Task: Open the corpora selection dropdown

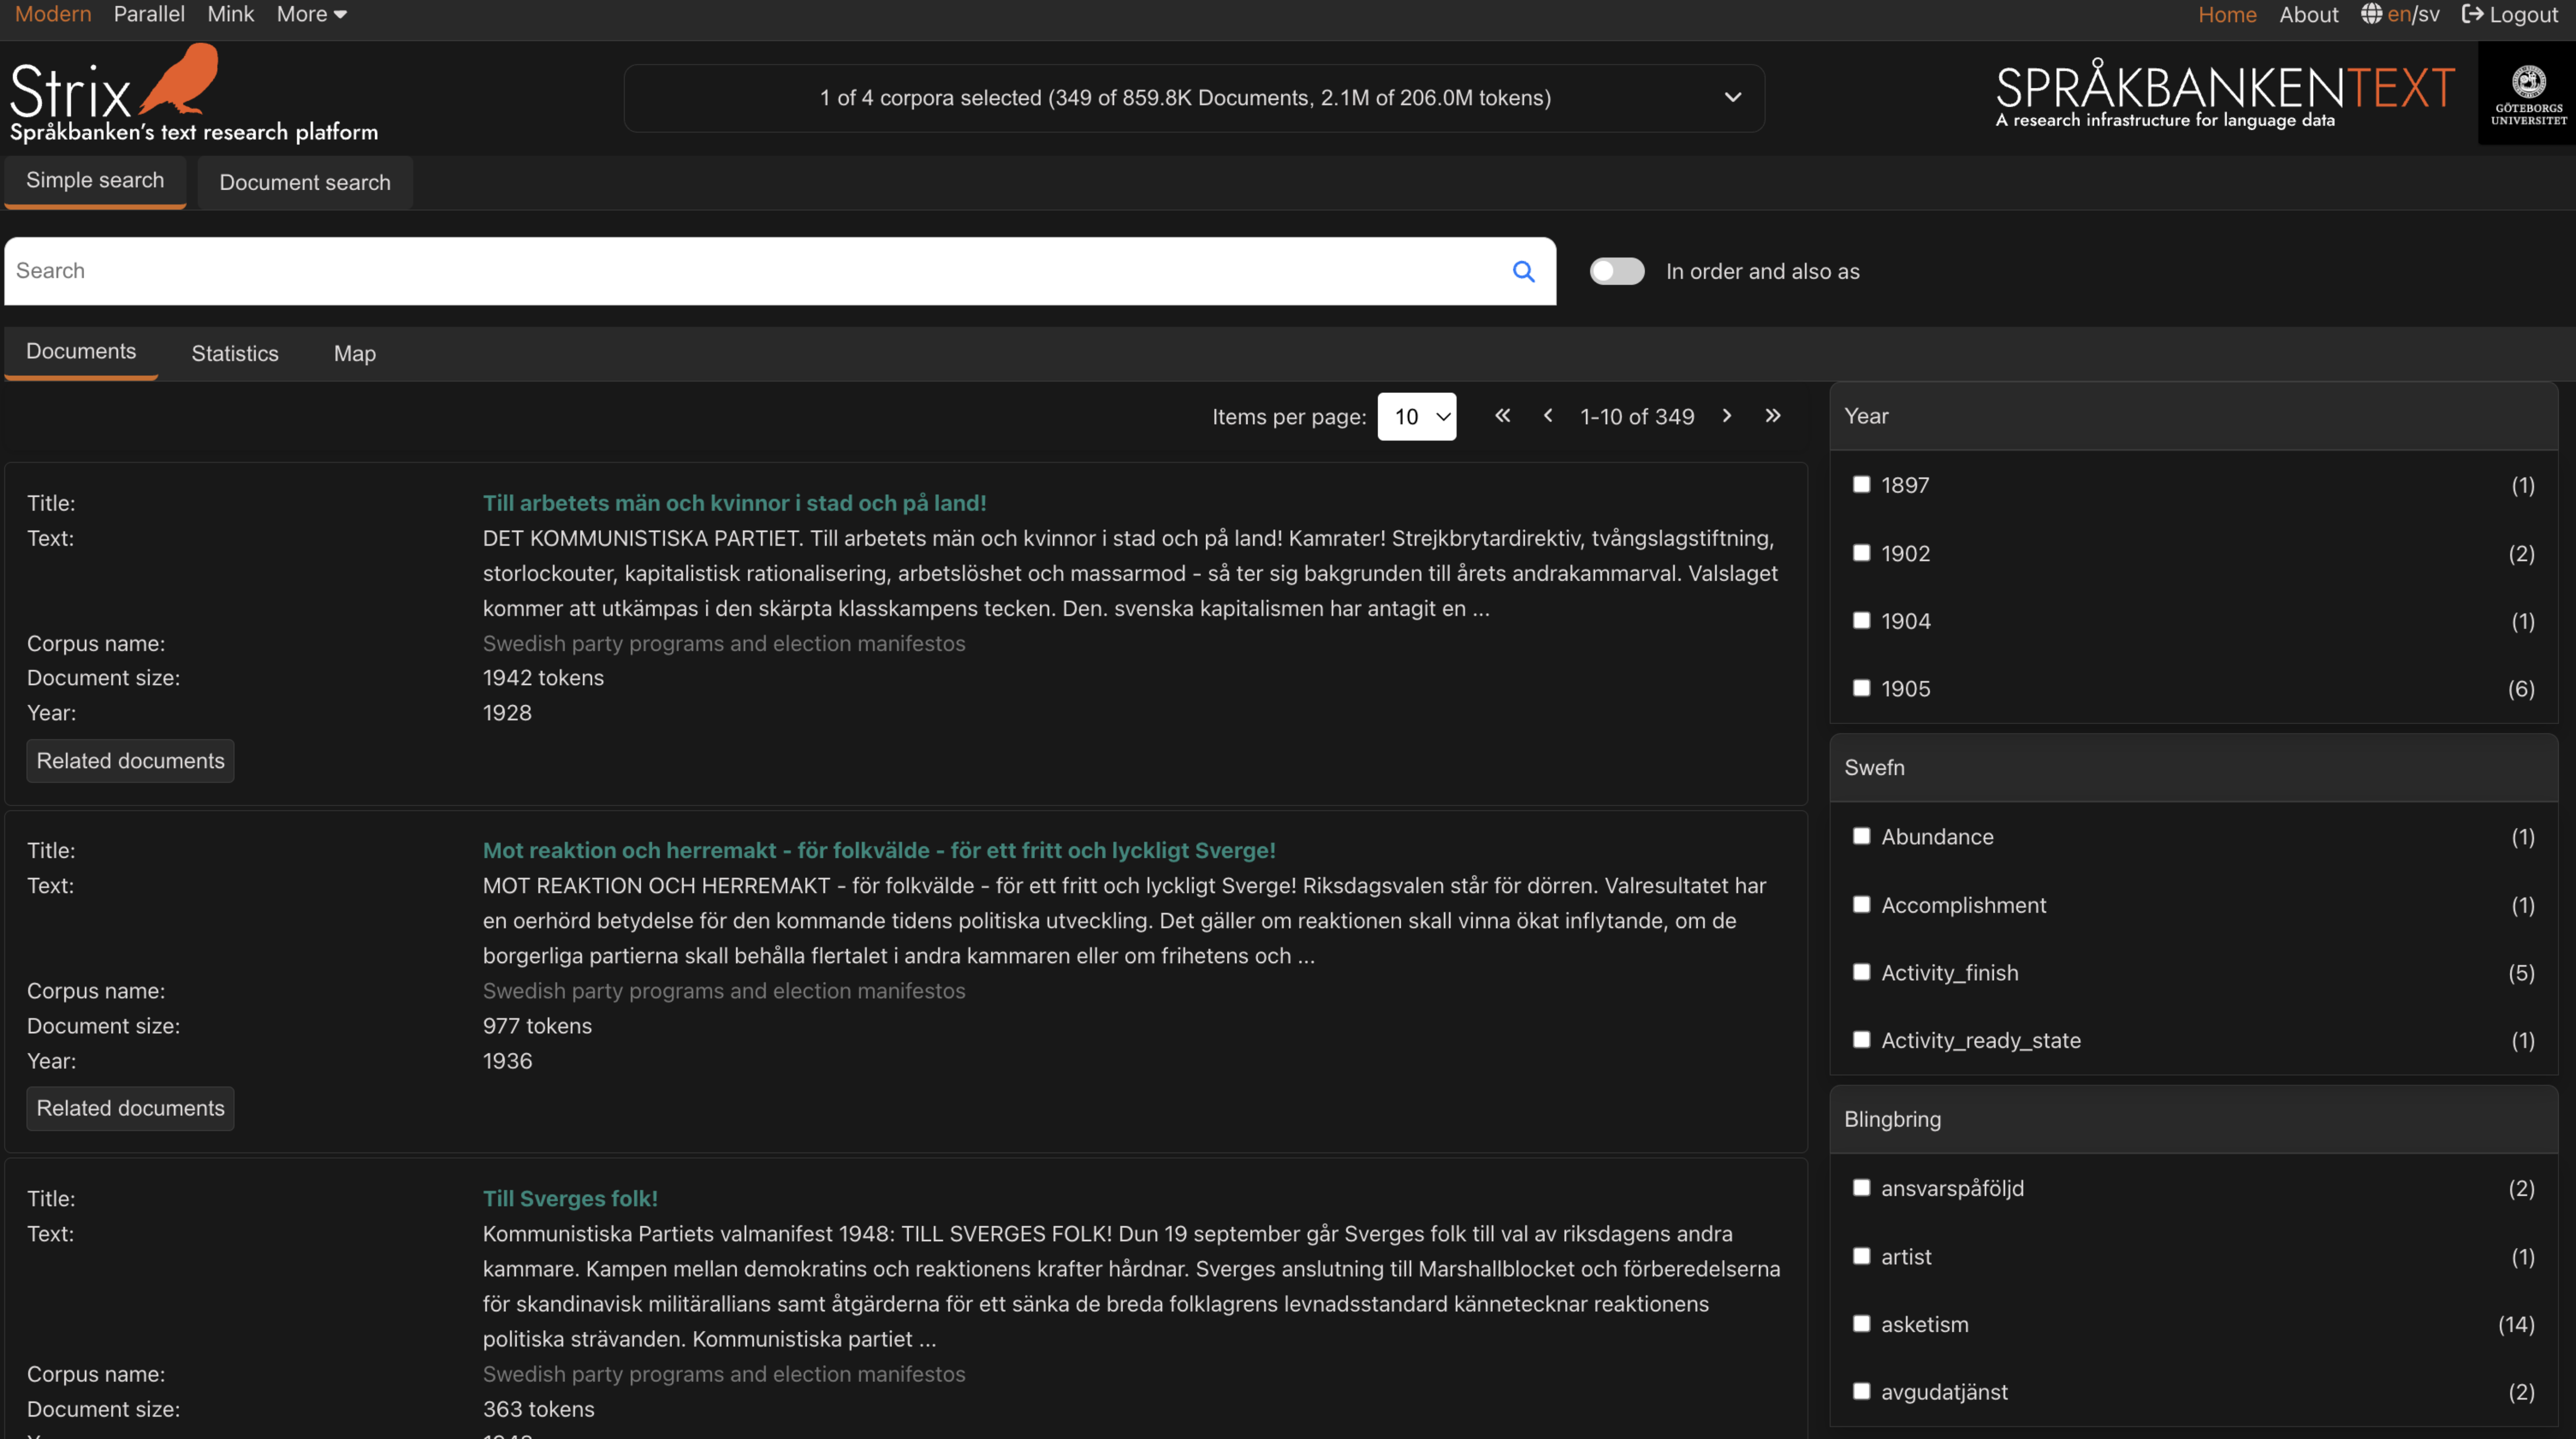Action: [x=1194, y=98]
